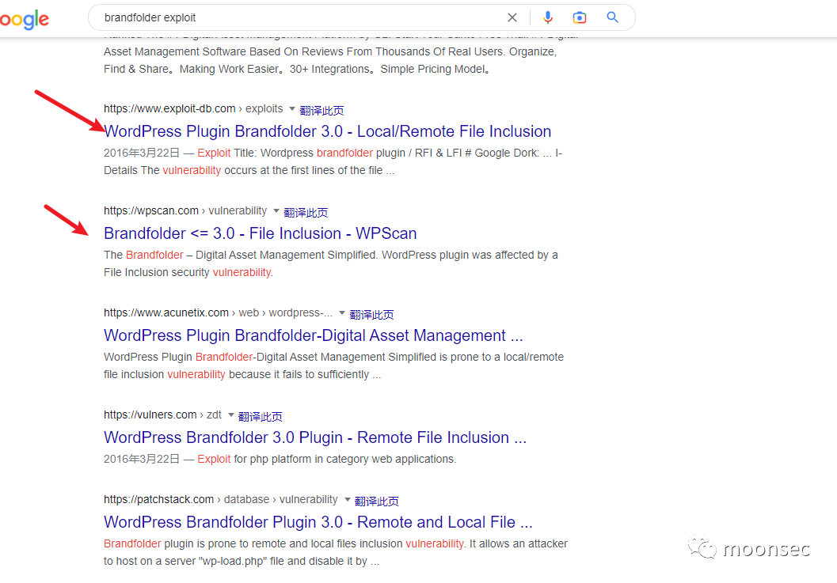Expand dropdown arrow beside patchstack.com URL
Screen dimensions: 837x583
pyautogui.click(x=347, y=499)
